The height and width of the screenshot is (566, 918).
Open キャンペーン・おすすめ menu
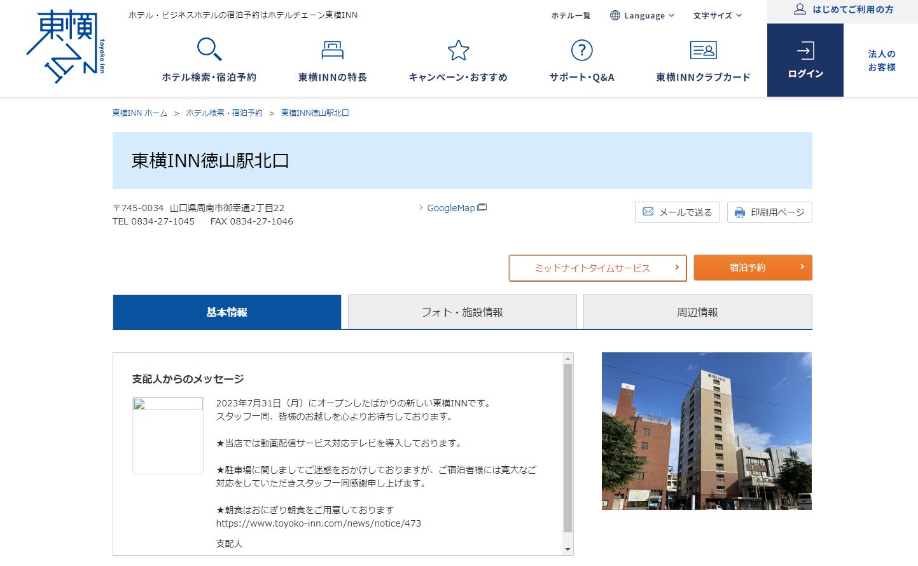(458, 77)
